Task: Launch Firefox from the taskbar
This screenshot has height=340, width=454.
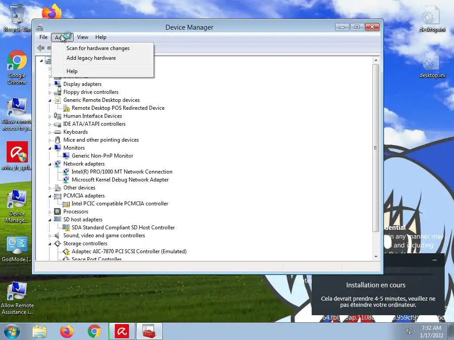Action: (x=67, y=332)
